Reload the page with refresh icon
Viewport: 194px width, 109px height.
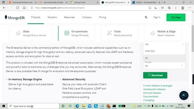tap(18, 8)
